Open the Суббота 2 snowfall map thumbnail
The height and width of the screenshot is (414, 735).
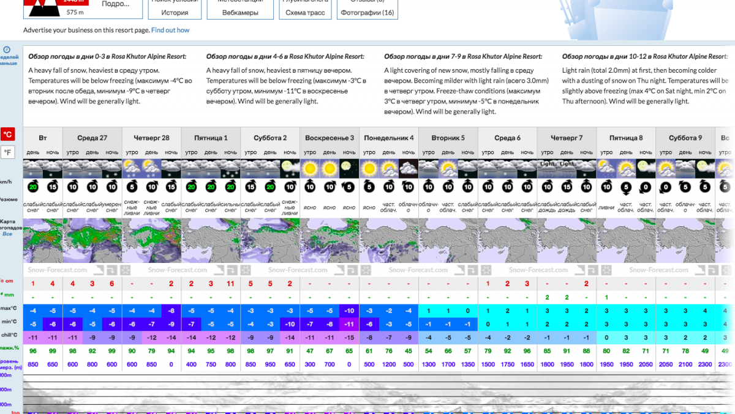tap(270, 241)
